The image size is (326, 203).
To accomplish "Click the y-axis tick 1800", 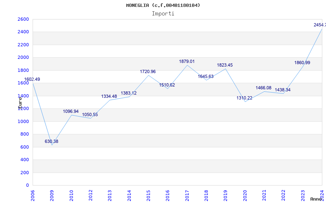I will 23,70.
